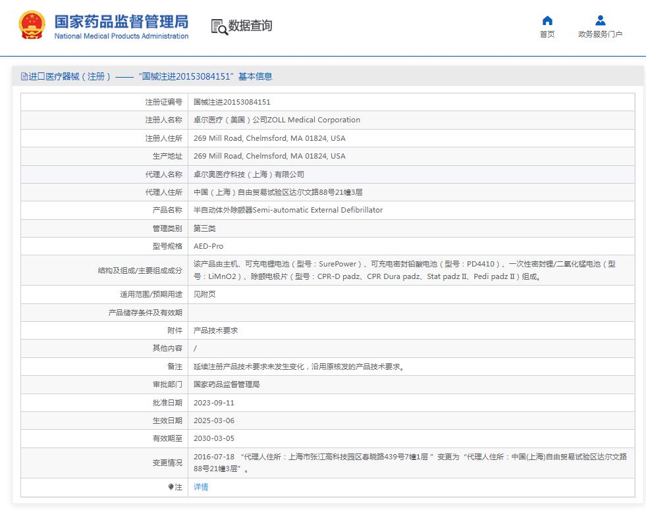The image size is (646, 512).
Task: Click the 结构及组成/主要组成成分 label
Action: 140,270
